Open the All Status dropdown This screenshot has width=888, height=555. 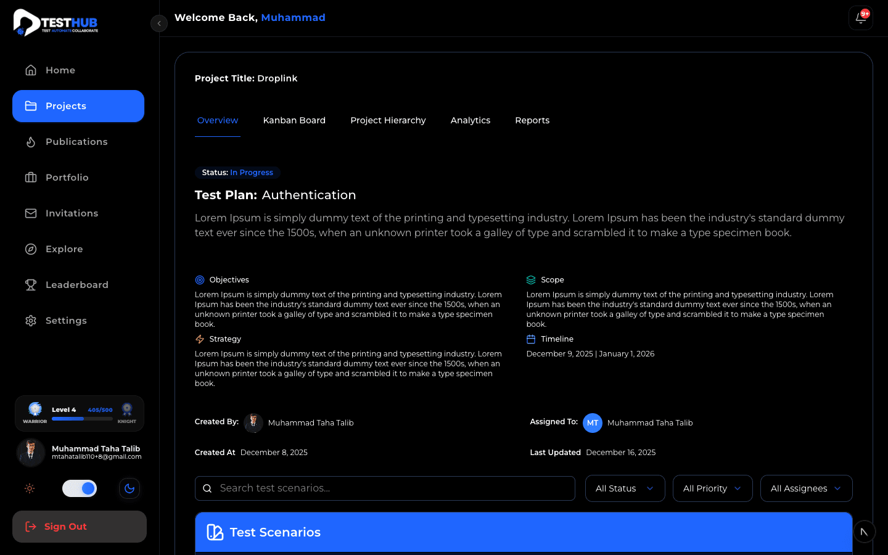point(625,488)
